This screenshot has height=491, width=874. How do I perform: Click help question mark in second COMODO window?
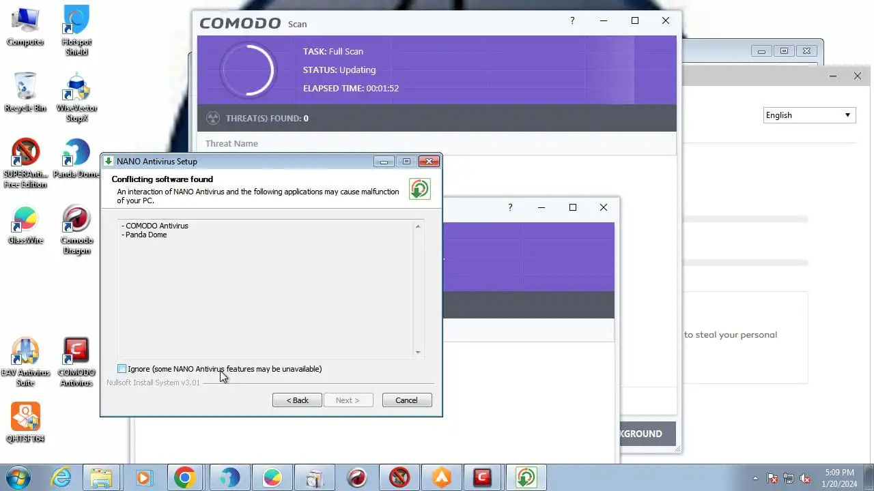pyautogui.click(x=510, y=207)
